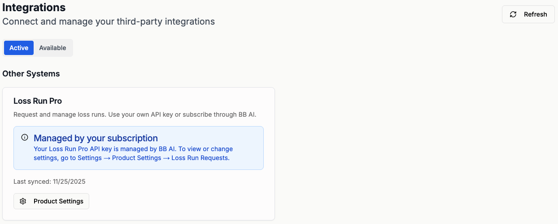Open the Available integrations tab
This screenshot has width=558, height=224.
click(x=52, y=48)
